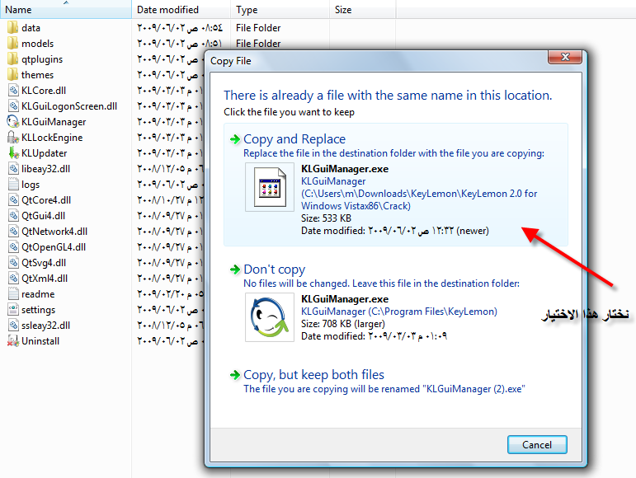Viewport: 636px width, 478px height.
Task: Click the KLCore.dll file icon
Action: click(13, 91)
